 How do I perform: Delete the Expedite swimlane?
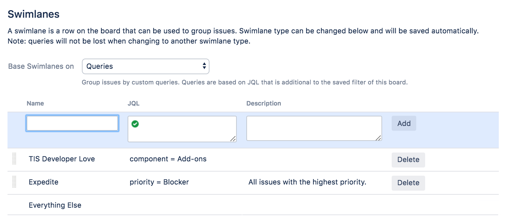click(408, 183)
